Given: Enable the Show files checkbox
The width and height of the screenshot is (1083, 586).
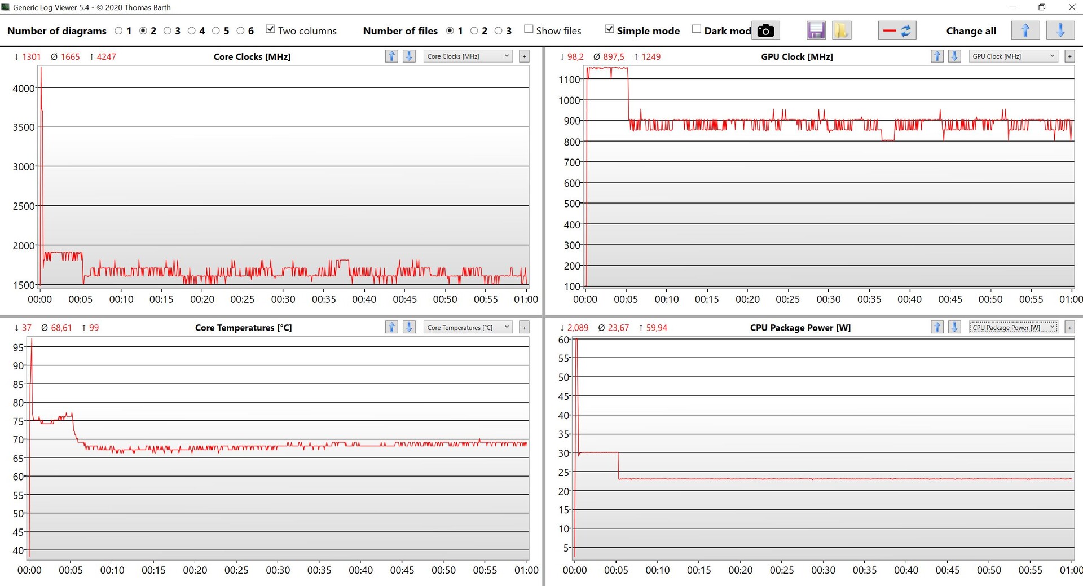Looking at the screenshot, I should pos(529,29).
